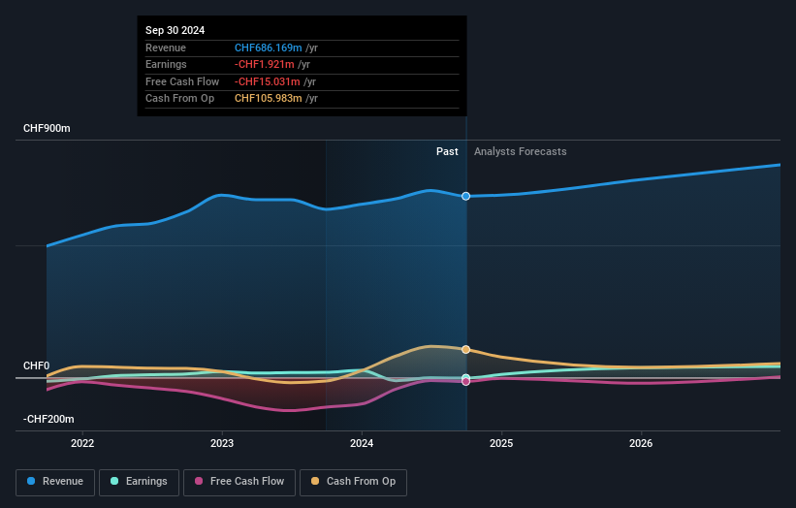Click the -CHF15.031m free cash flow value
Screen dimensions: 796x508
267,81
